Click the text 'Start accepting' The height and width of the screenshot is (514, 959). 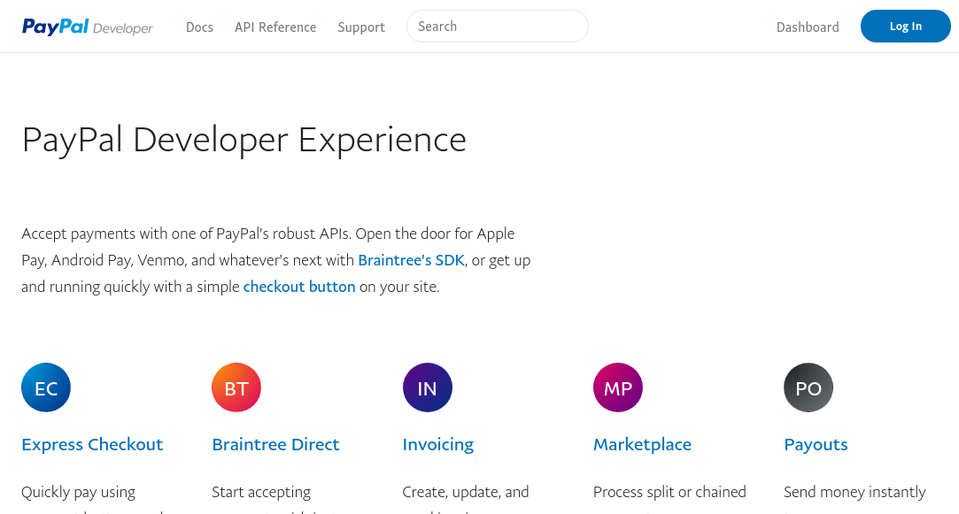[261, 492]
